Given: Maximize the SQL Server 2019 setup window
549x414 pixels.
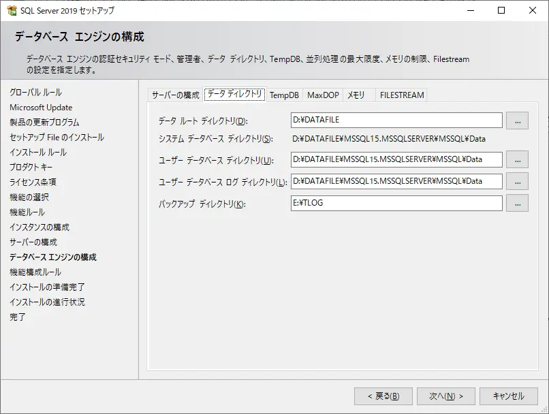Looking at the screenshot, I should coord(501,10).
